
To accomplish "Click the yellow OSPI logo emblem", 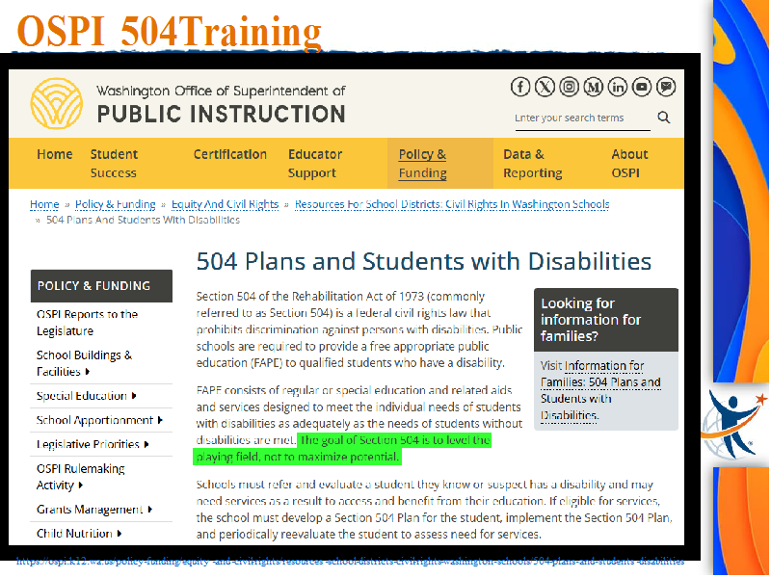I will tap(57, 104).
